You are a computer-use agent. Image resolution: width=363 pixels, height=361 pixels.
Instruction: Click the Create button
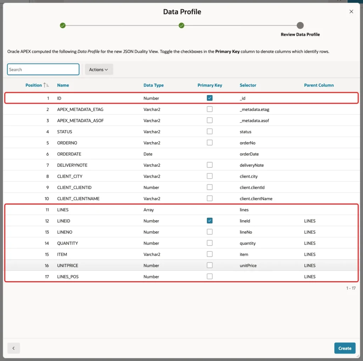tap(345, 348)
